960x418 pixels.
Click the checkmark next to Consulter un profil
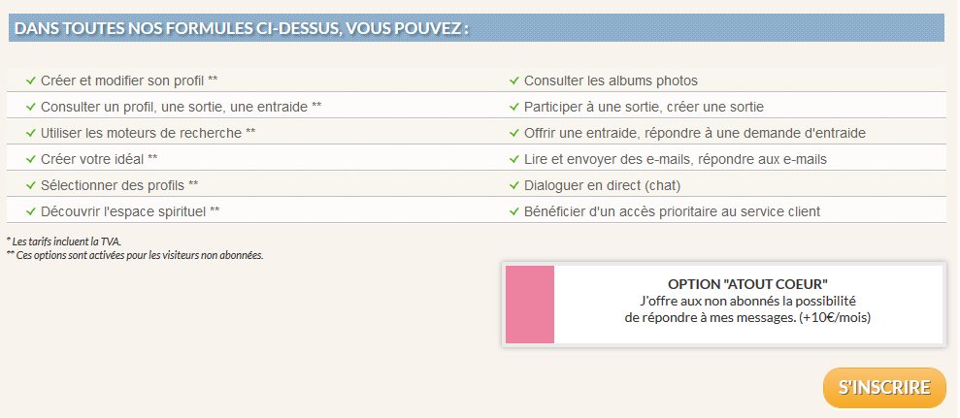(31, 107)
